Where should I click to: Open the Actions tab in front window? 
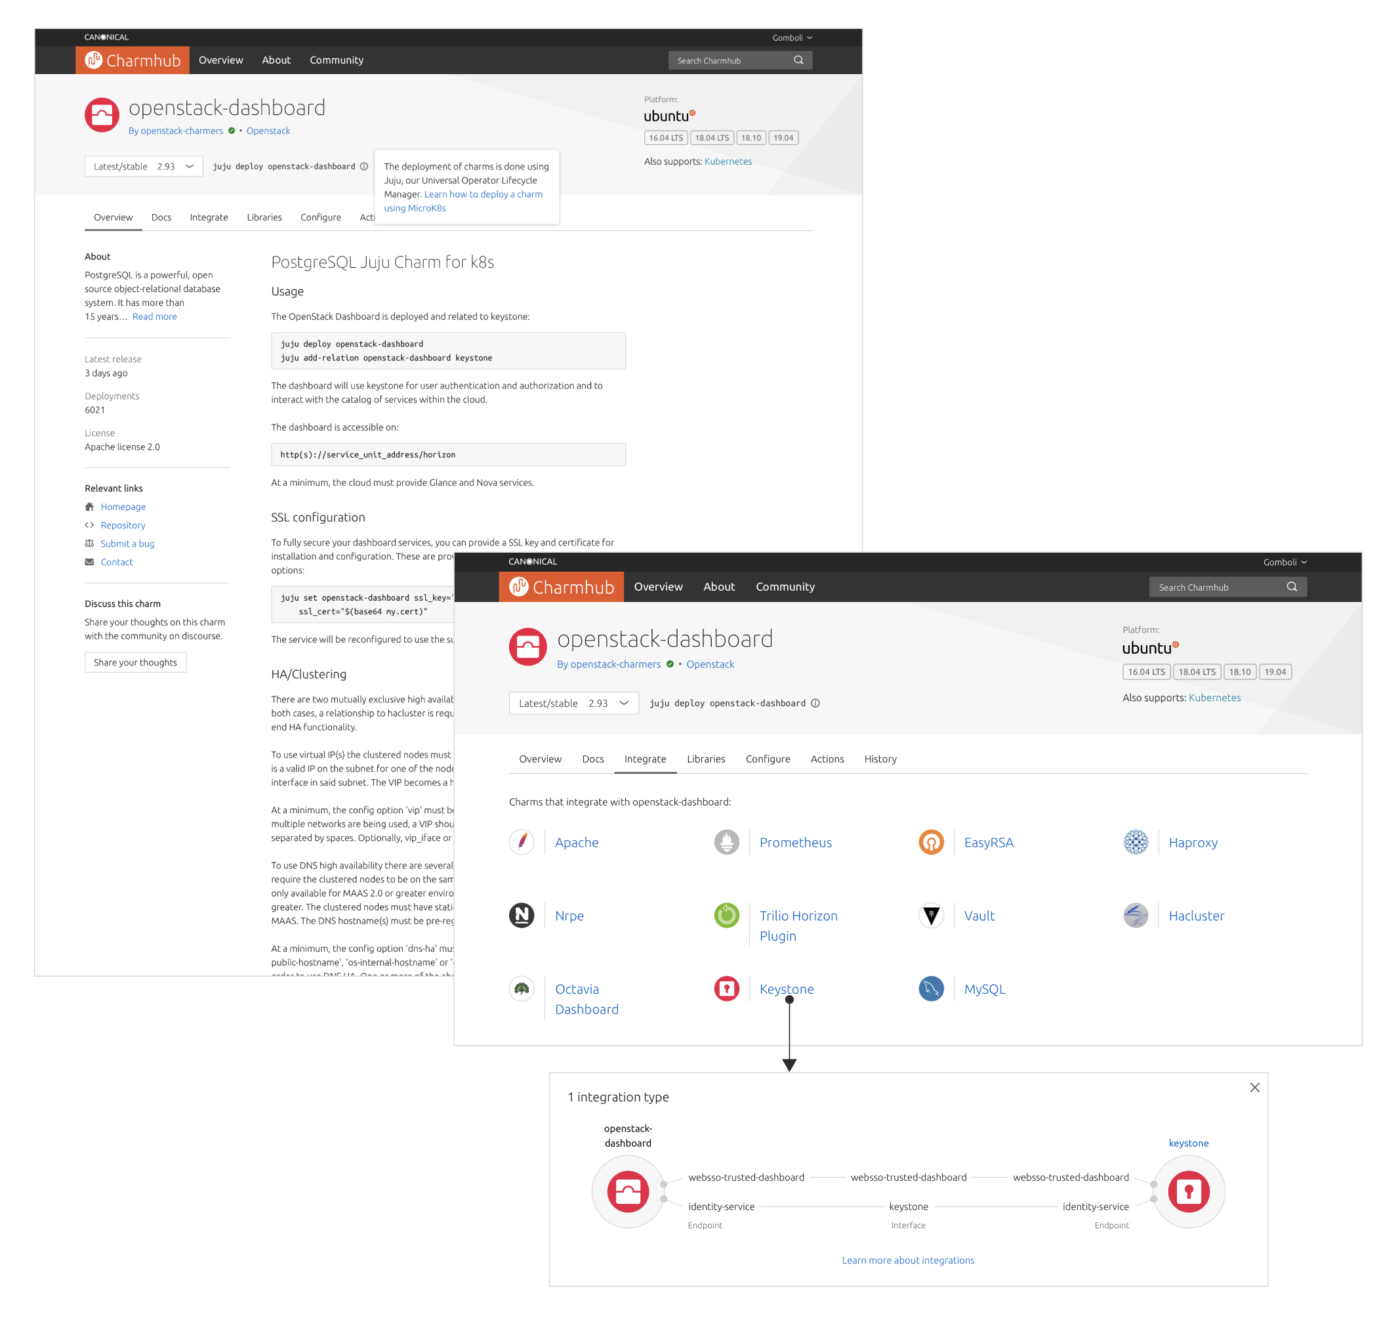coord(827,759)
